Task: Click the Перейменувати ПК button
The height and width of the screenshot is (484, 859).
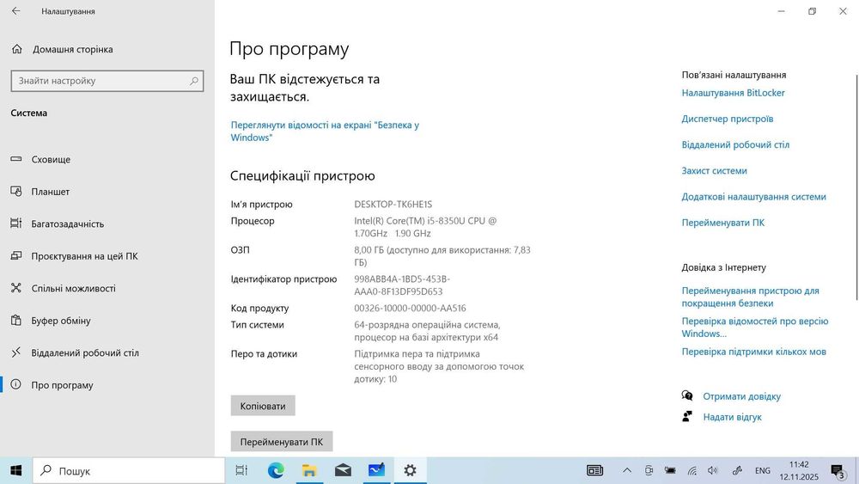Action: pyautogui.click(x=282, y=442)
